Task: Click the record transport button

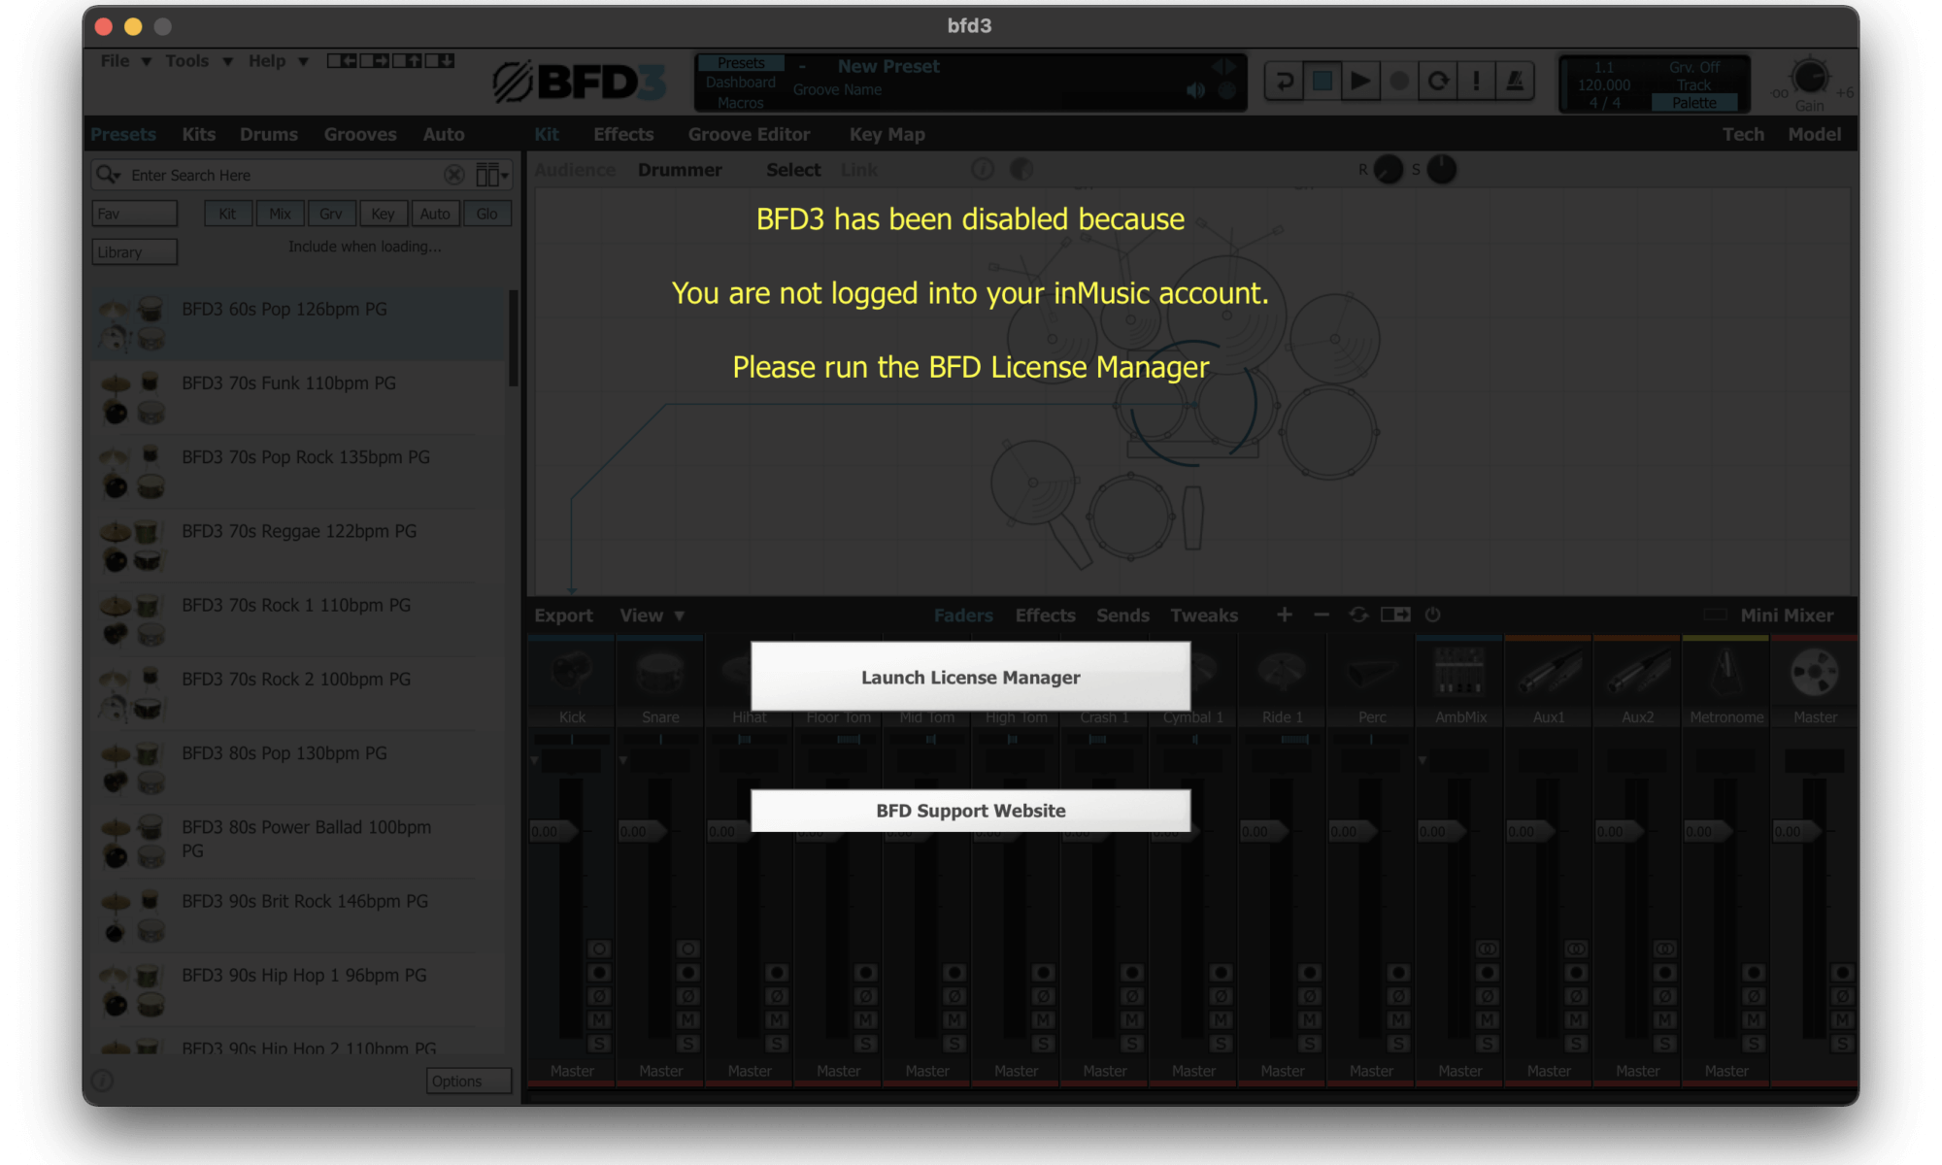Action: click(x=1399, y=81)
